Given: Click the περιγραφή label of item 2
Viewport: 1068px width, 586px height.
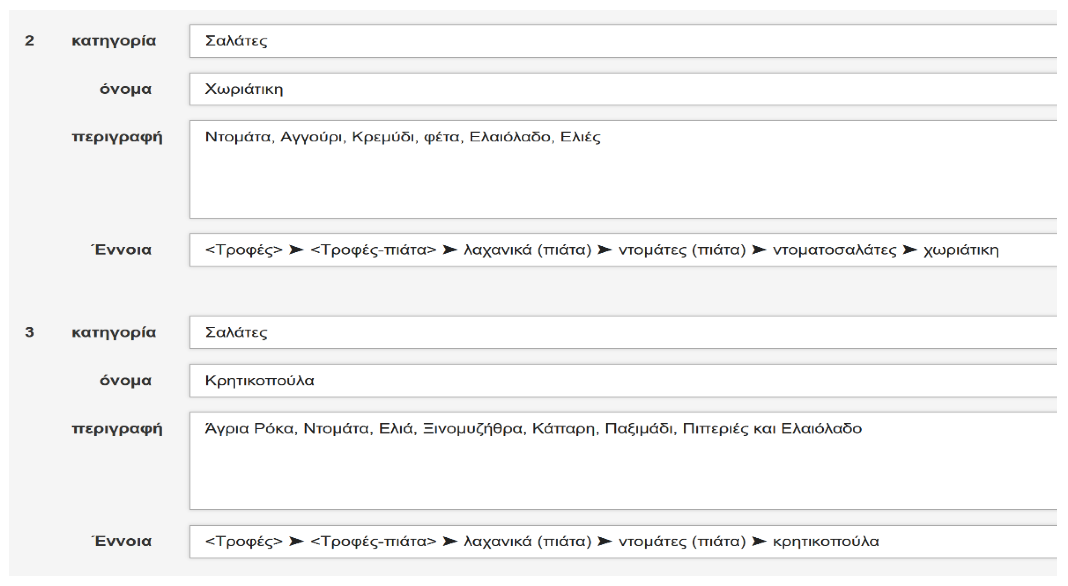Looking at the screenshot, I should (117, 137).
